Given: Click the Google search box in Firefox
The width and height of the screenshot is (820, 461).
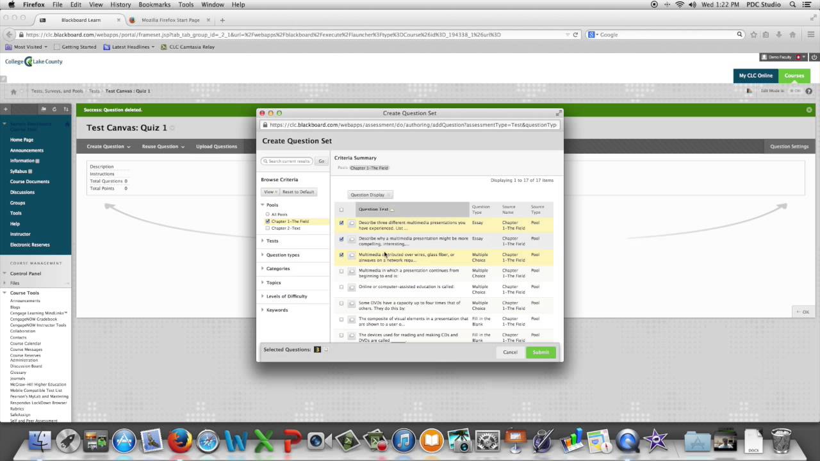Looking at the screenshot, I should (x=666, y=35).
